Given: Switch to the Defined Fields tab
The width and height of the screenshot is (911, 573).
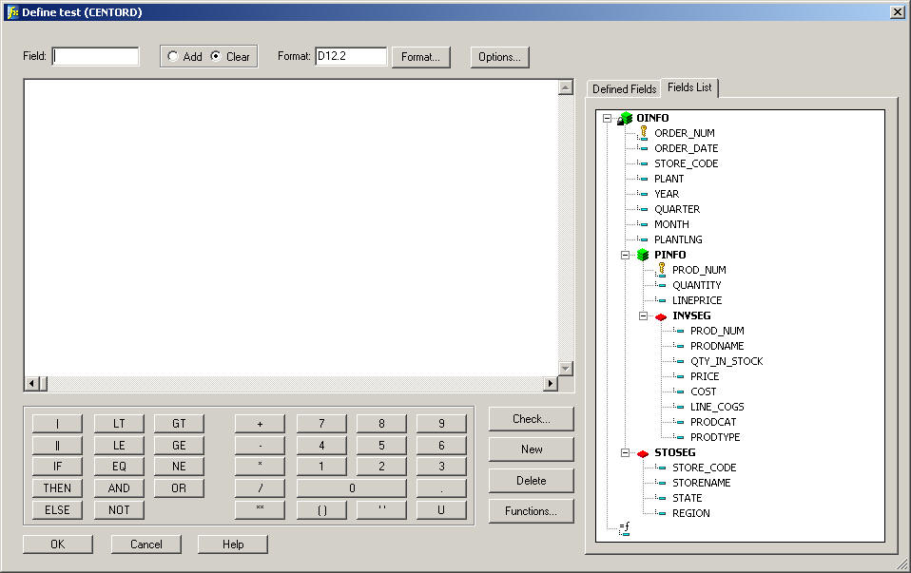Looking at the screenshot, I should coord(624,88).
